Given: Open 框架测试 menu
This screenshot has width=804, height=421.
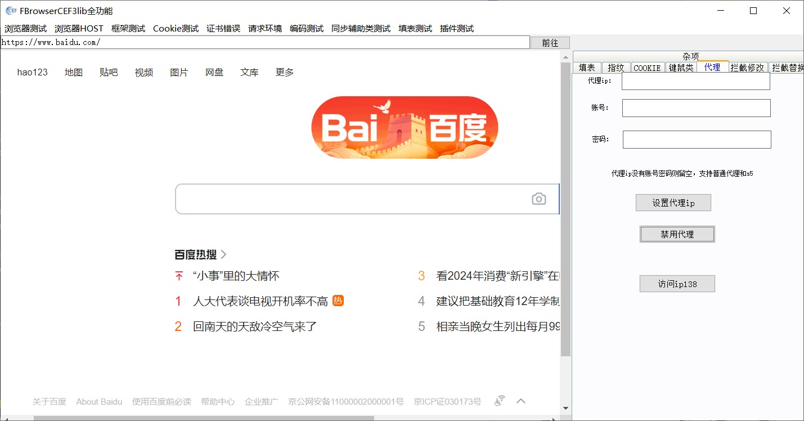Looking at the screenshot, I should click(x=128, y=29).
